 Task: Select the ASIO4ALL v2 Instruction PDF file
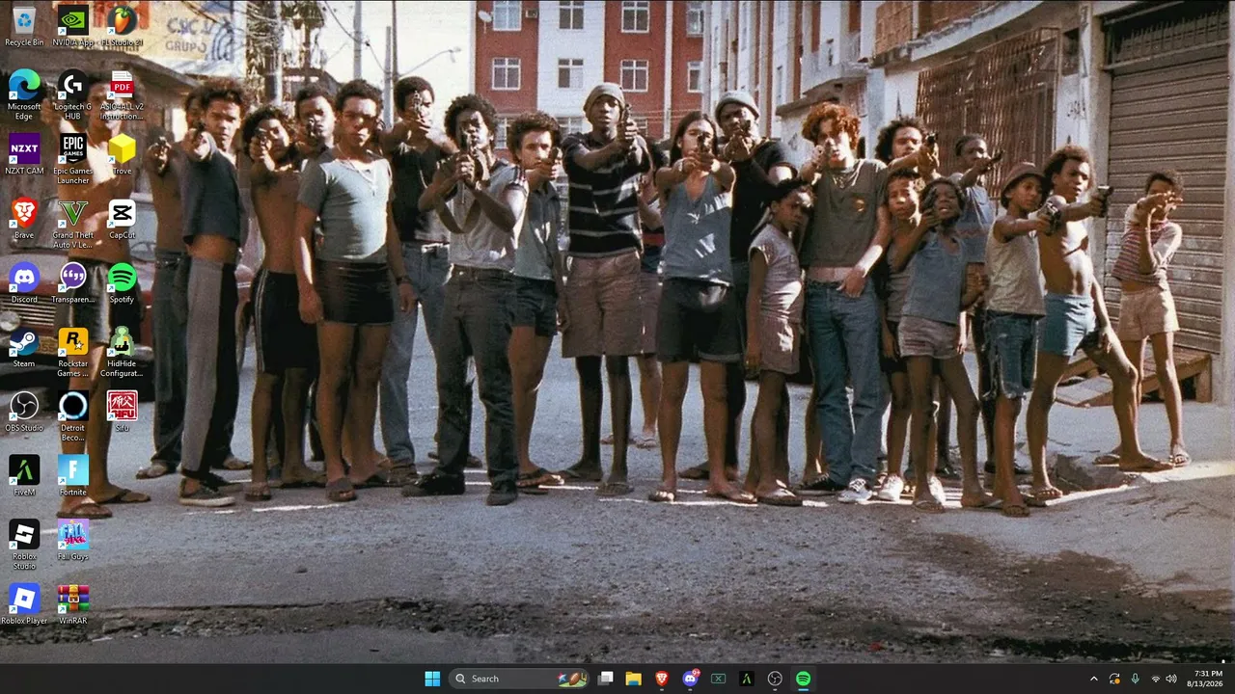(122, 95)
